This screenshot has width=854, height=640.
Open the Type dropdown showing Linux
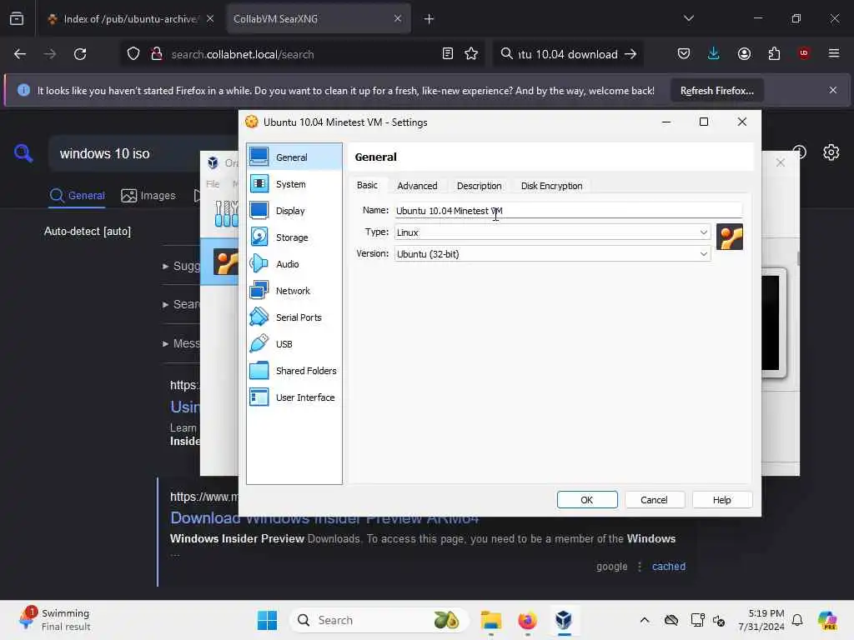click(552, 232)
